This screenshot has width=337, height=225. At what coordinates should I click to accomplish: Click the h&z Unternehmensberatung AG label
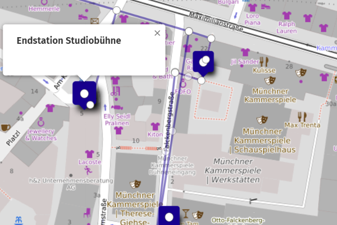[x=71, y=184]
